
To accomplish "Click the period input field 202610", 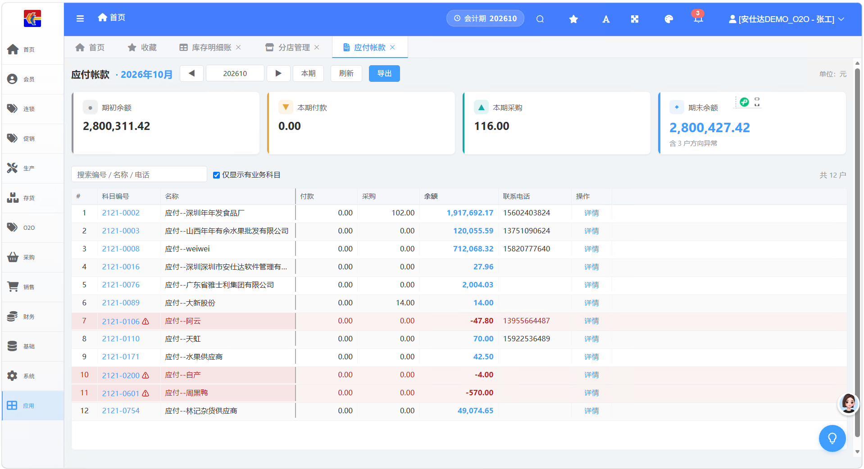I will tap(235, 73).
